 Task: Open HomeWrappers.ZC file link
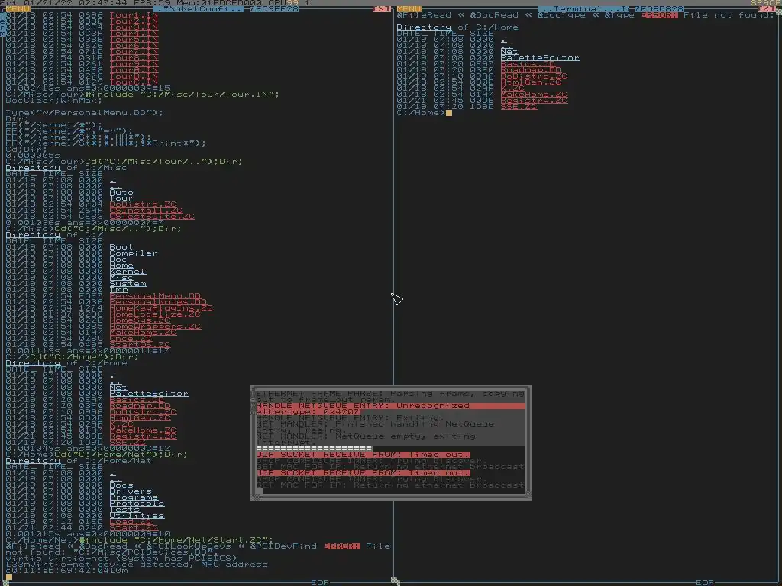tap(155, 327)
